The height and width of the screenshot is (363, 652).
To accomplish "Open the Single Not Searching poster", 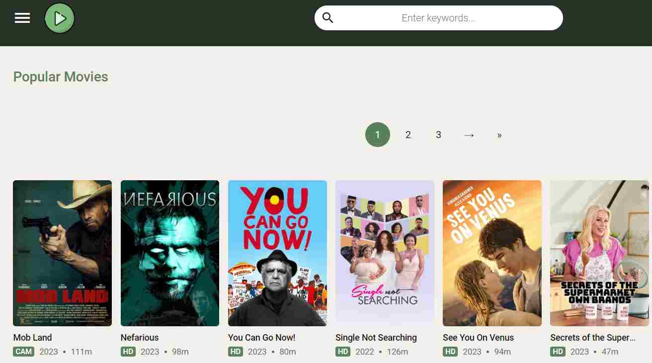I will 385,253.
